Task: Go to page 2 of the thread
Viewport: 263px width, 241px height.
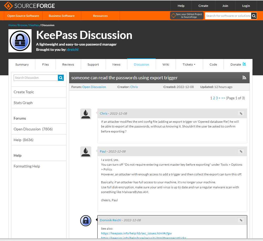Action: pyautogui.click(x=214, y=98)
